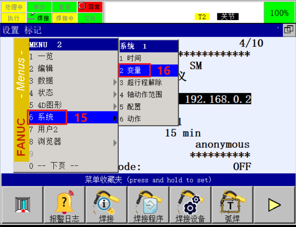Screen dimensions: 296x227
Task: Click the 焊接中 welding-in-progress indicator
Action: [65, 18]
